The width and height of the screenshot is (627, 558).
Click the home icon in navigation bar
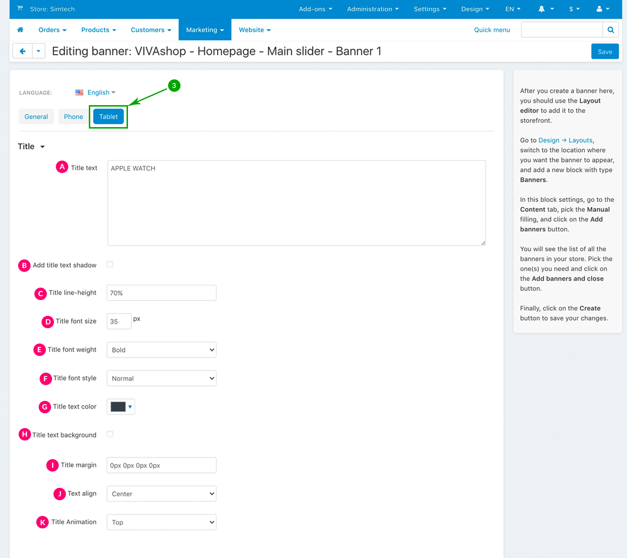(x=20, y=30)
